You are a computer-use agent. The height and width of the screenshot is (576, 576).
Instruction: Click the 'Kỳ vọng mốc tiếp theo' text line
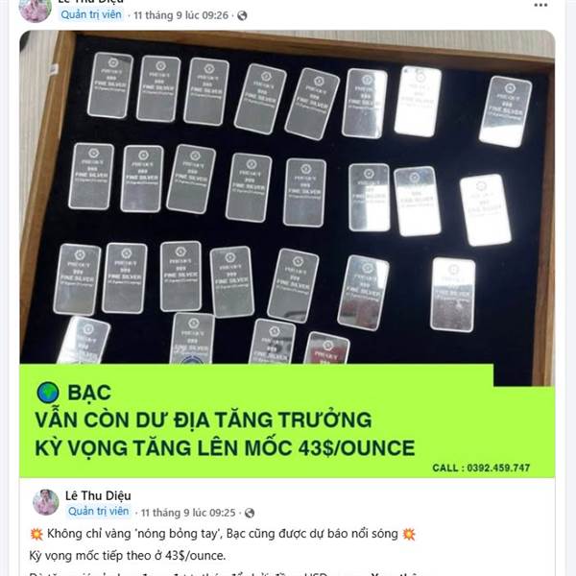click(128, 556)
